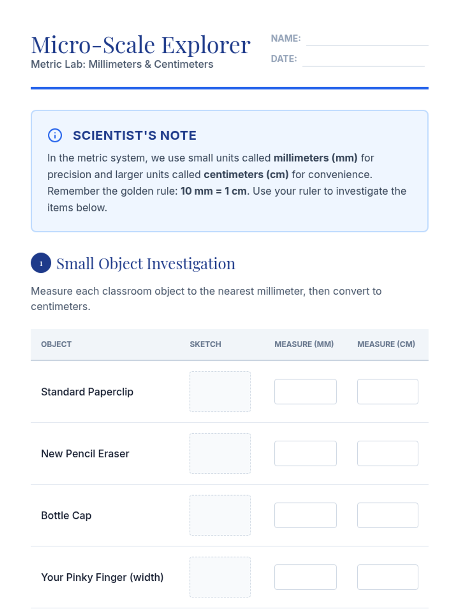Select the Standard Paperclip sketch box
Screen dimensions: 459x612
click(x=220, y=392)
